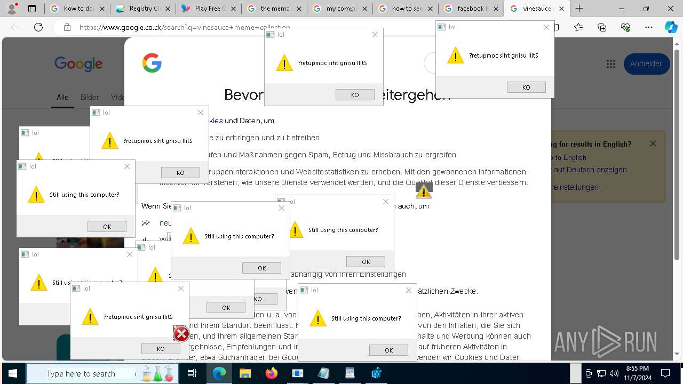Screen dimensions: 683x384
Task: Open the blue cubes taskbar app
Action: point(376,373)
